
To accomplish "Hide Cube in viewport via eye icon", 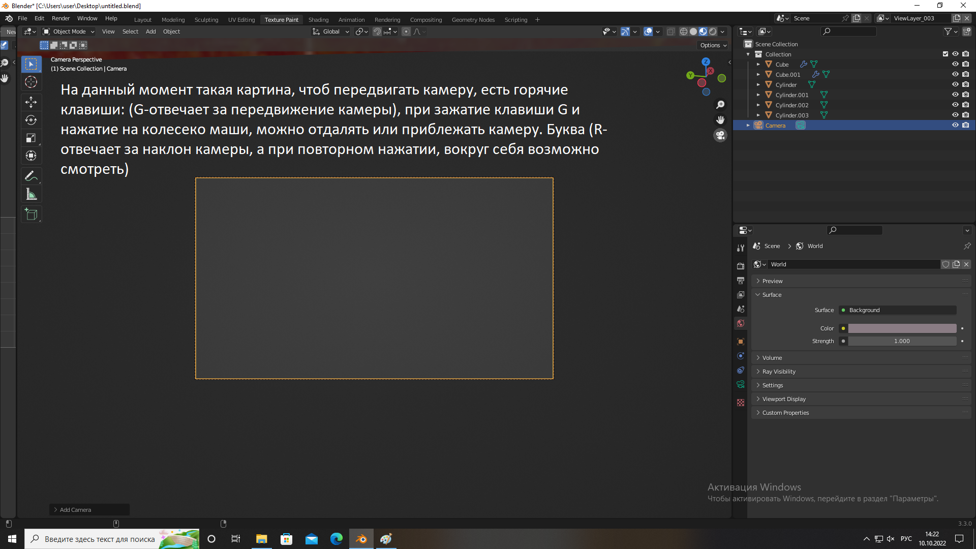I will click(x=955, y=64).
